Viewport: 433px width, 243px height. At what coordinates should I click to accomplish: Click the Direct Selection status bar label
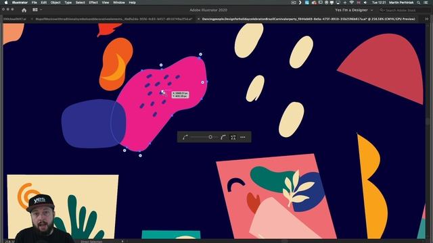(x=91, y=242)
